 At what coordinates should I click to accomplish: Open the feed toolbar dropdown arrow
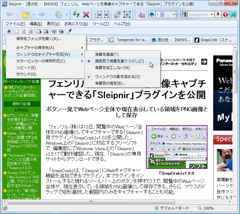pyautogui.click(x=173, y=14)
